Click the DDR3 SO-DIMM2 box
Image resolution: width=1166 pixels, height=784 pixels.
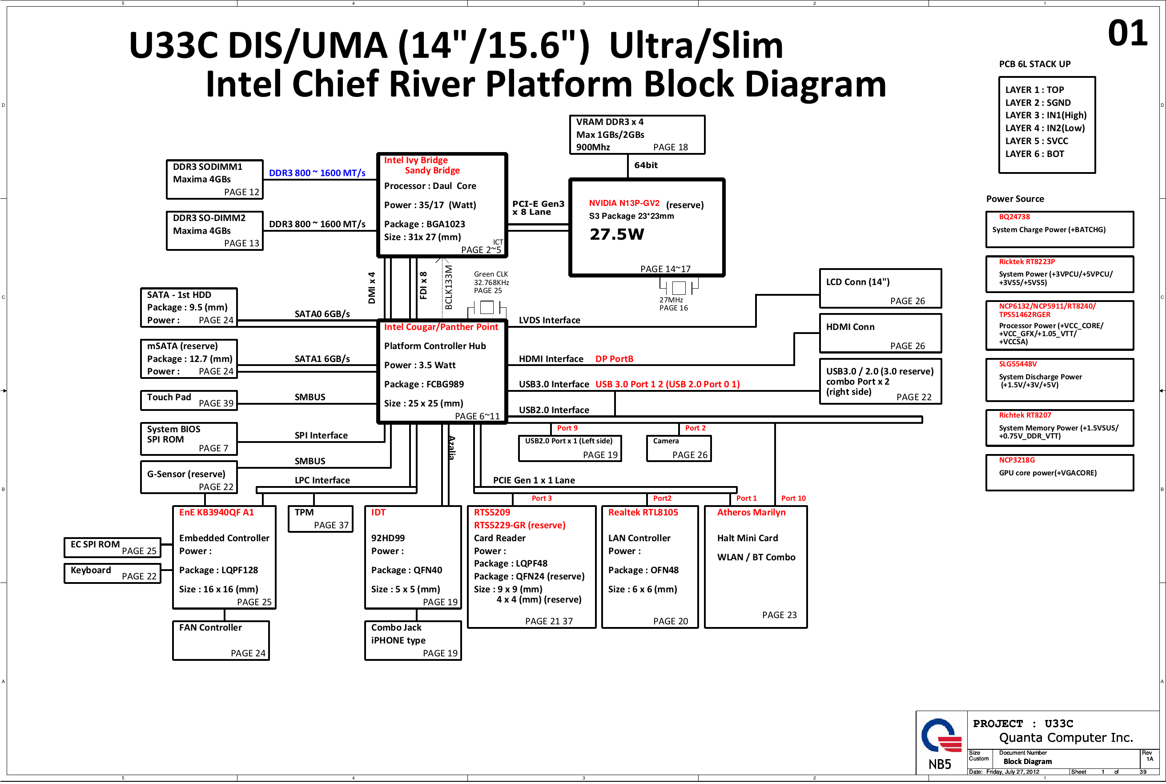[214, 230]
